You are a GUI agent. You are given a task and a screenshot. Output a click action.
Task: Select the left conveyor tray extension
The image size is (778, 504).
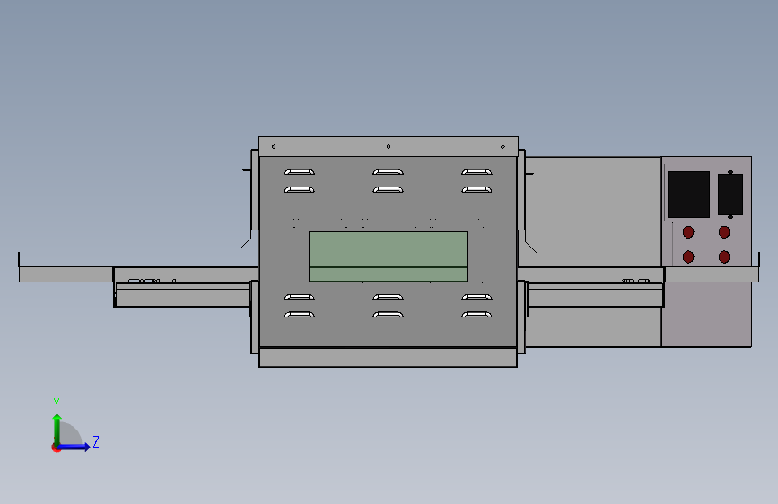66,274
